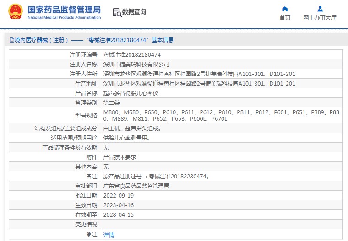The width and height of the screenshot is (348, 241).
Task: Click 国家药品监督管理局 title text
Action: [x=64, y=10]
